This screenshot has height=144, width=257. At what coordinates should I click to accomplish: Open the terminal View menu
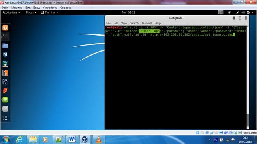pos(124,23)
